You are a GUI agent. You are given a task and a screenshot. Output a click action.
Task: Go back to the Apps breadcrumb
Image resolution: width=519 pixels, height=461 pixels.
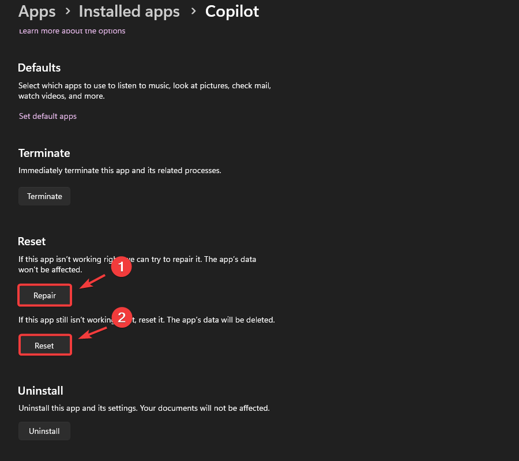[x=37, y=12]
